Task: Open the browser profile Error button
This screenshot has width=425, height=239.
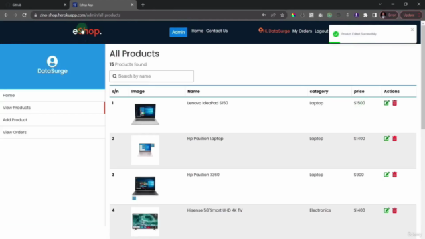Action: pos(388,15)
